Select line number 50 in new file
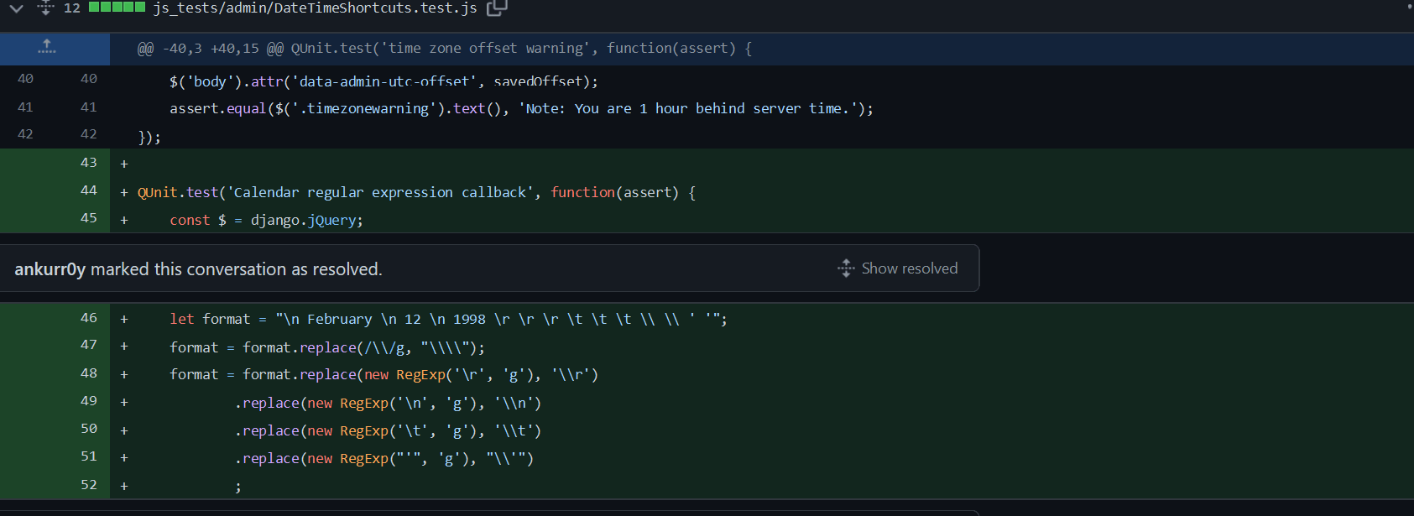This screenshot has width=1414, height=516. [x=88, y=429]
